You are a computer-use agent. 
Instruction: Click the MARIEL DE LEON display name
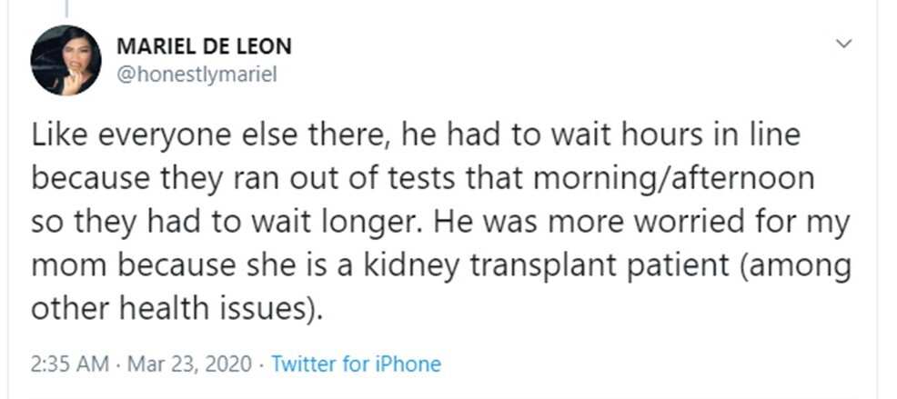(x=204, y=46)
